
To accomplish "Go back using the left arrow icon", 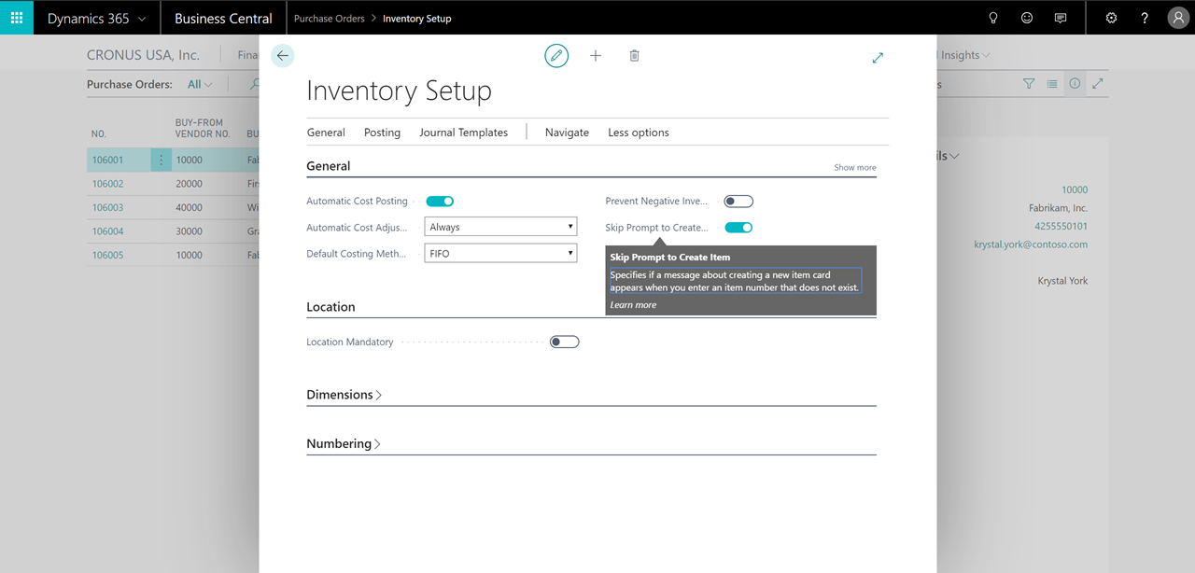I will click(282, 55).
